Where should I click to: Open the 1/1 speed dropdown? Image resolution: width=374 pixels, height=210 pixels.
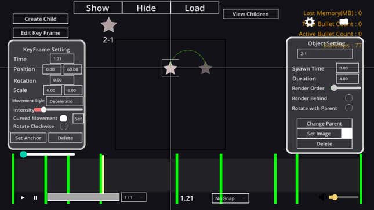tap(134, 197)
